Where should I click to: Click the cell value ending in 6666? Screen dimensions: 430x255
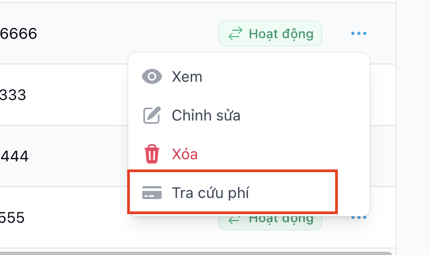point(18,34)
